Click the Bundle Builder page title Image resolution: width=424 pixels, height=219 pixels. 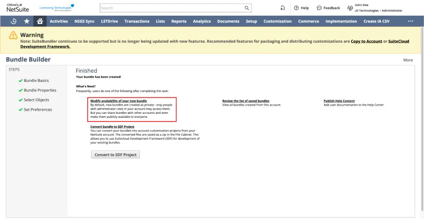[x=28, y=59]
